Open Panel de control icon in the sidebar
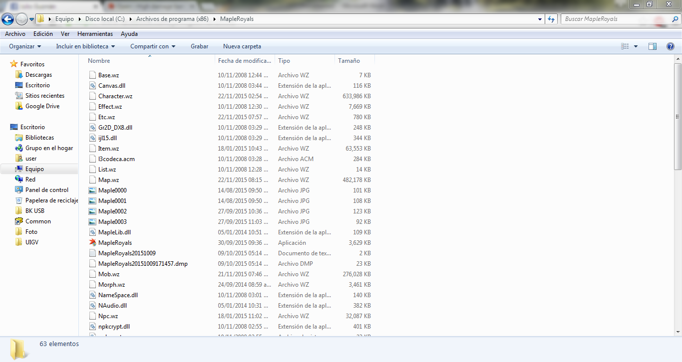 [19, 190]
